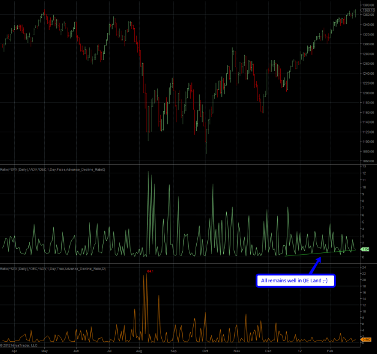Click the Aug label on time axis

(139, 351)
